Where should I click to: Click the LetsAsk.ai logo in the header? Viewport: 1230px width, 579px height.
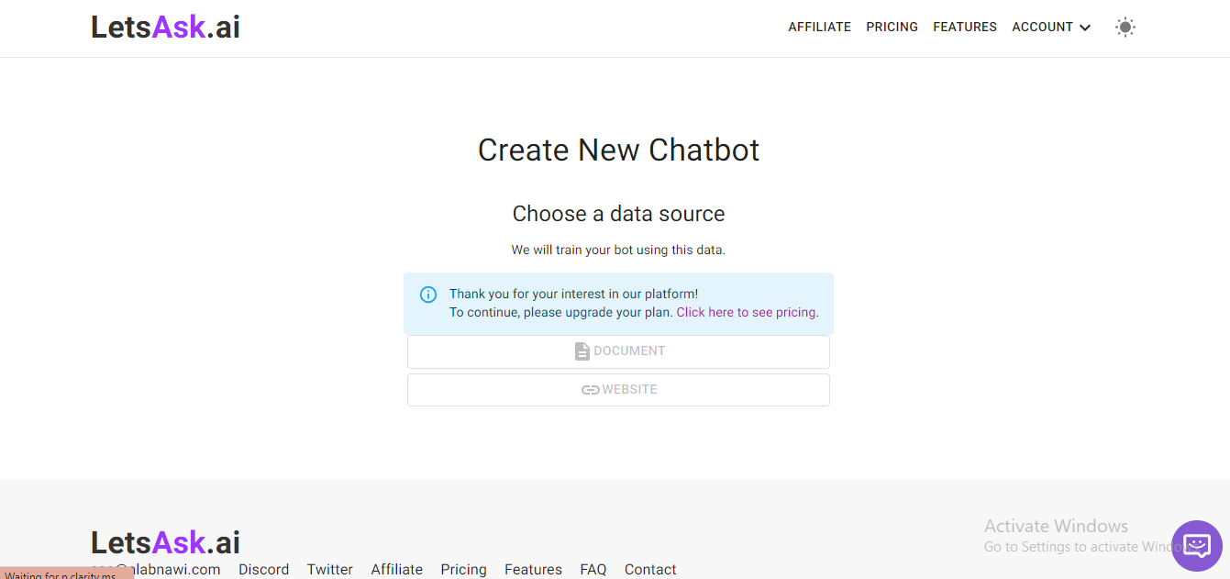(165, 28)
